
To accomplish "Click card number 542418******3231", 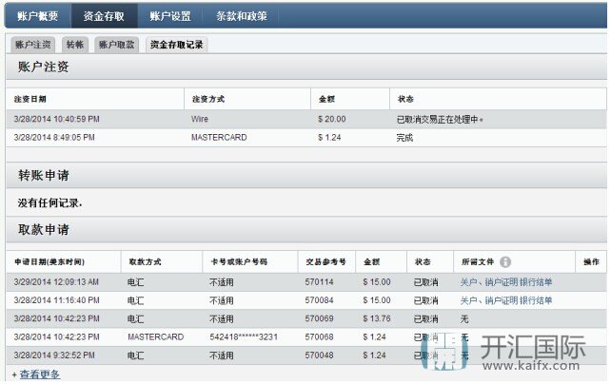I will tap(244, 336).
